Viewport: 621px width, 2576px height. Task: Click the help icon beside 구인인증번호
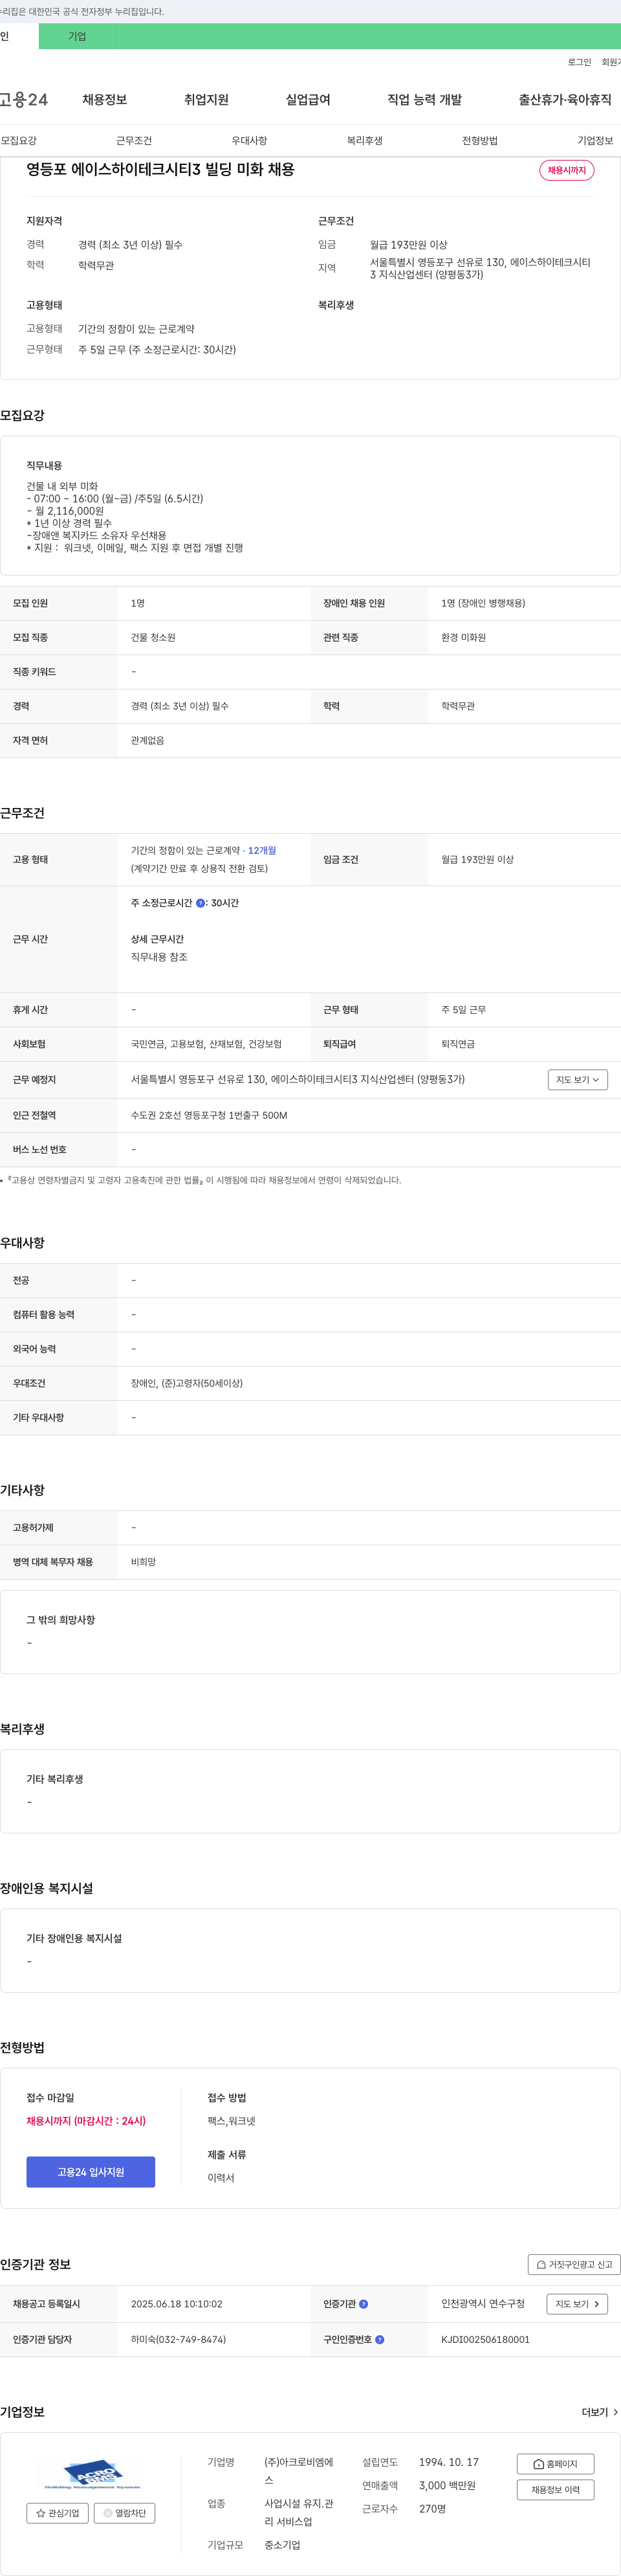pos(379,2340)
